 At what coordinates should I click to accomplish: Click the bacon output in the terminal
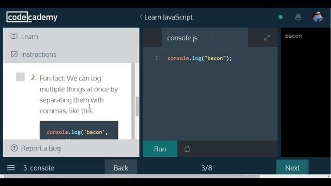293,36
